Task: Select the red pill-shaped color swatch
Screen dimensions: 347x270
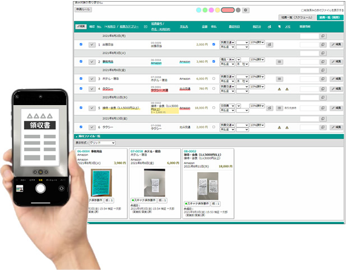Action: click(228, 10)
